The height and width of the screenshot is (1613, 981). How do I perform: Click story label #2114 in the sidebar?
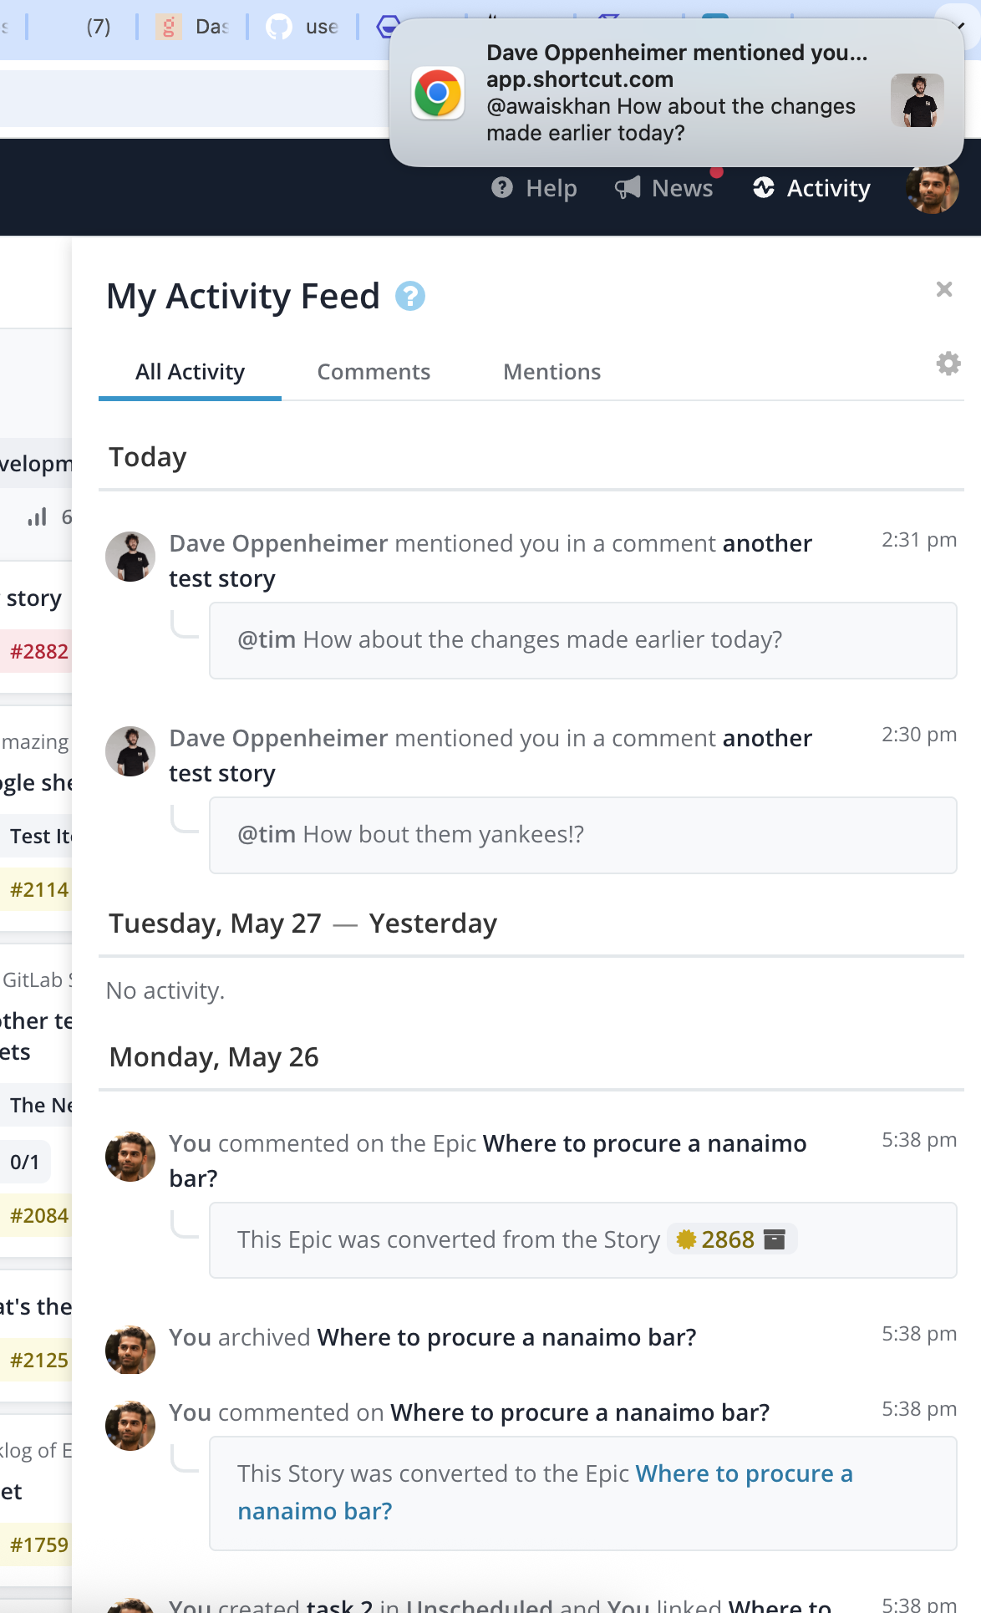click(36, 889)
